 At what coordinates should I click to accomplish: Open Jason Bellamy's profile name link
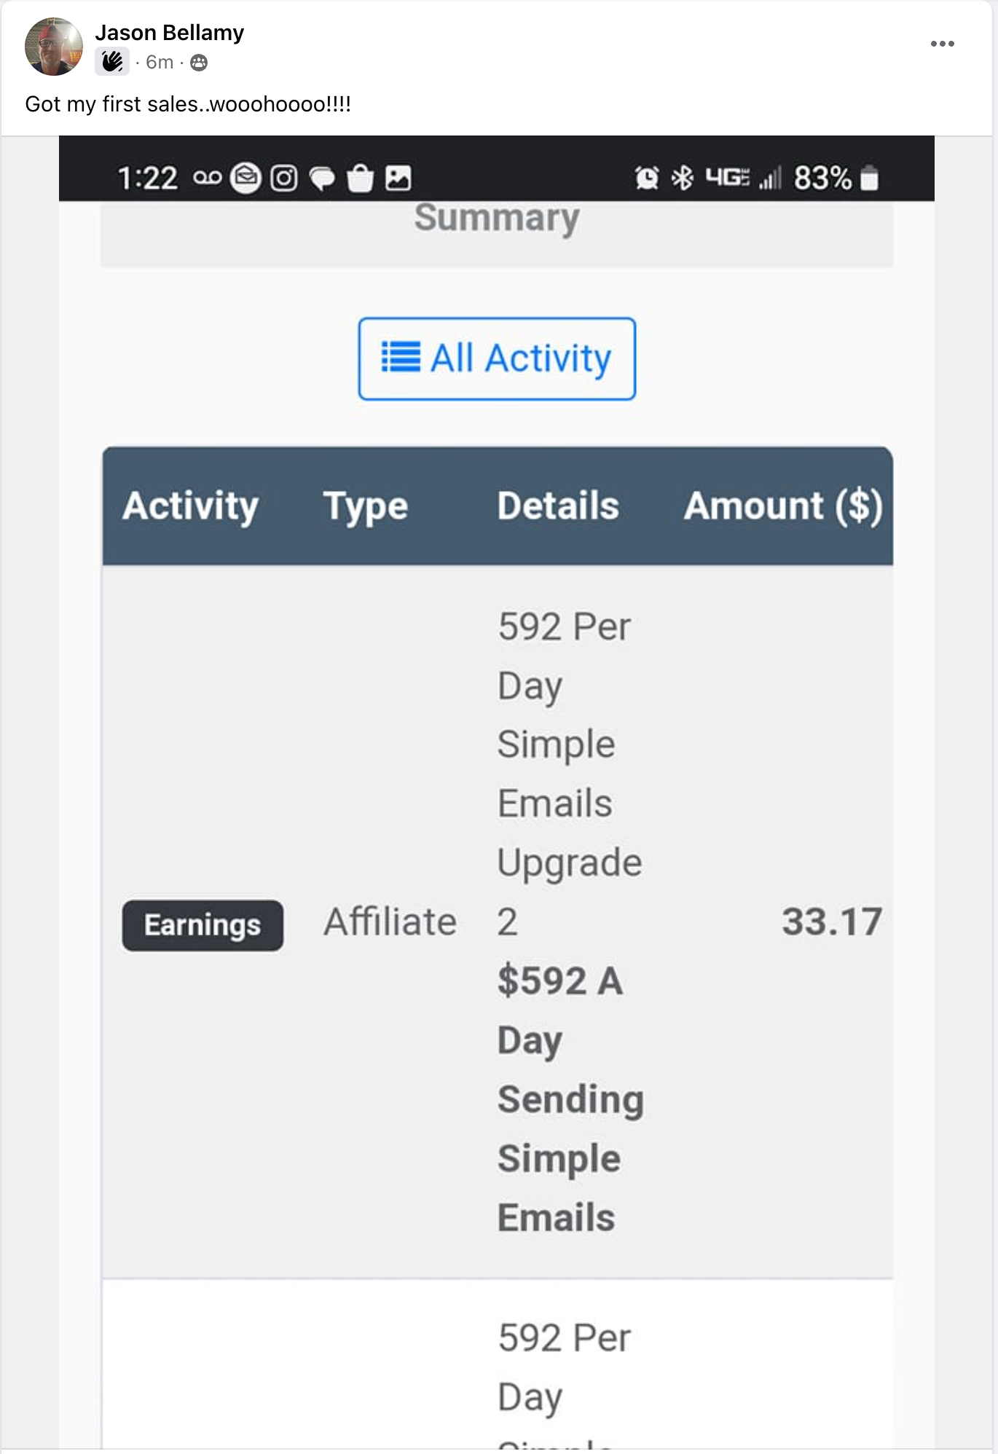169,33
